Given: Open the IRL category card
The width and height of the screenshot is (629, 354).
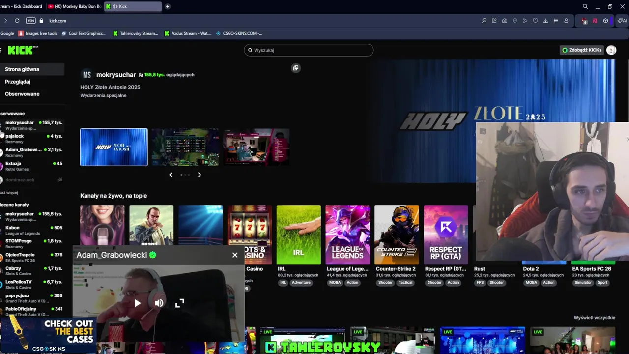Looking at the screenshot, I should [299, 235].
